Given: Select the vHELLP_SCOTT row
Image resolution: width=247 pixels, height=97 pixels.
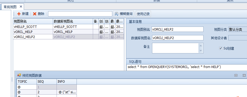Looking at the screenshot, I should (69, 27).
